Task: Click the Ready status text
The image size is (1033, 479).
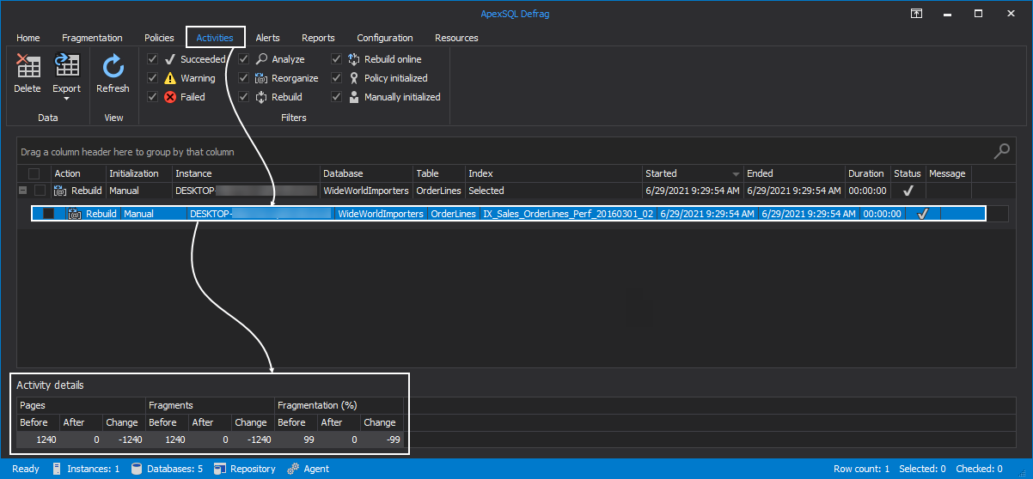Action: pyautogui.click(x=26, y=469)
